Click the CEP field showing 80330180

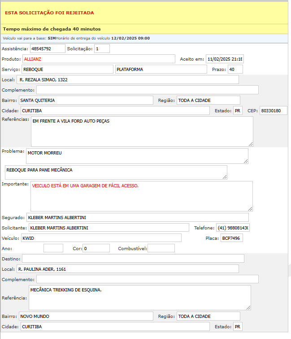273,110
